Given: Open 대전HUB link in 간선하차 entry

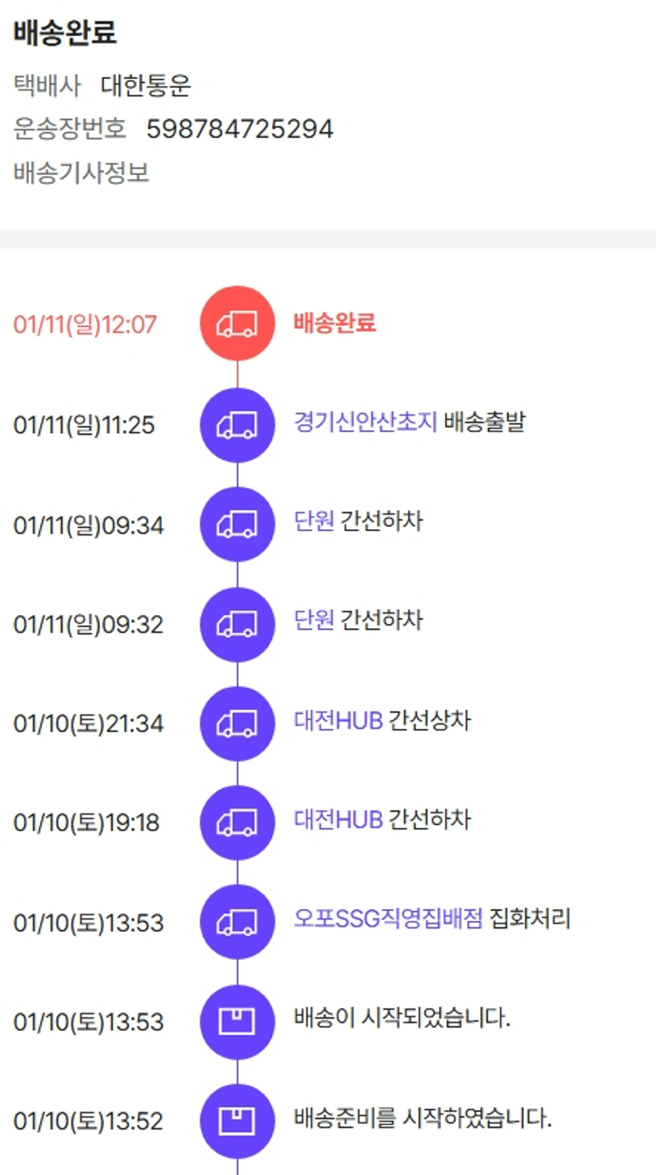Looking at the screenshot, I should click(338, 821).
